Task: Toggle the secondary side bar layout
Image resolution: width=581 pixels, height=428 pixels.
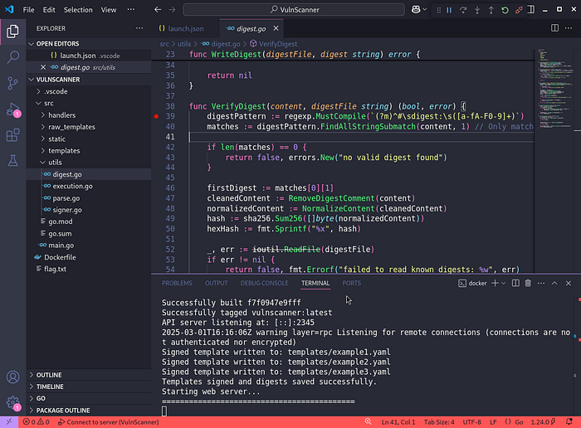Action: pos(531,10)
